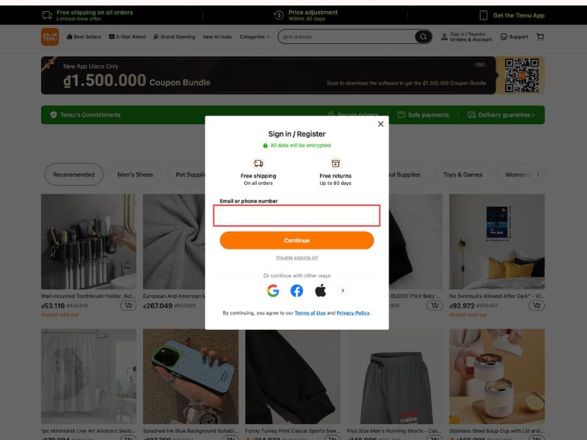
Task: Show more sign-in options arrow
Action: pyautogui.click(x=342, y=290)
